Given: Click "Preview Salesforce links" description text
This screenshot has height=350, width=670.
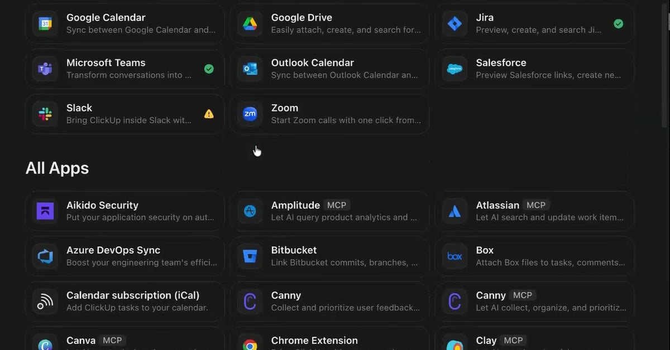Looking at the screenshot, I should pos(549,75).
